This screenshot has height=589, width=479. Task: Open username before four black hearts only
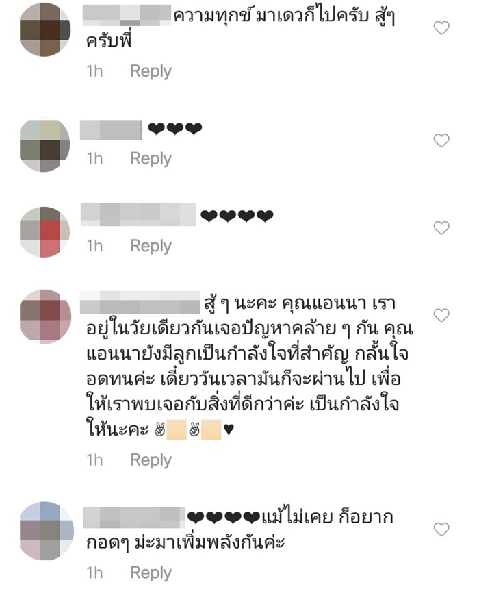138,214
